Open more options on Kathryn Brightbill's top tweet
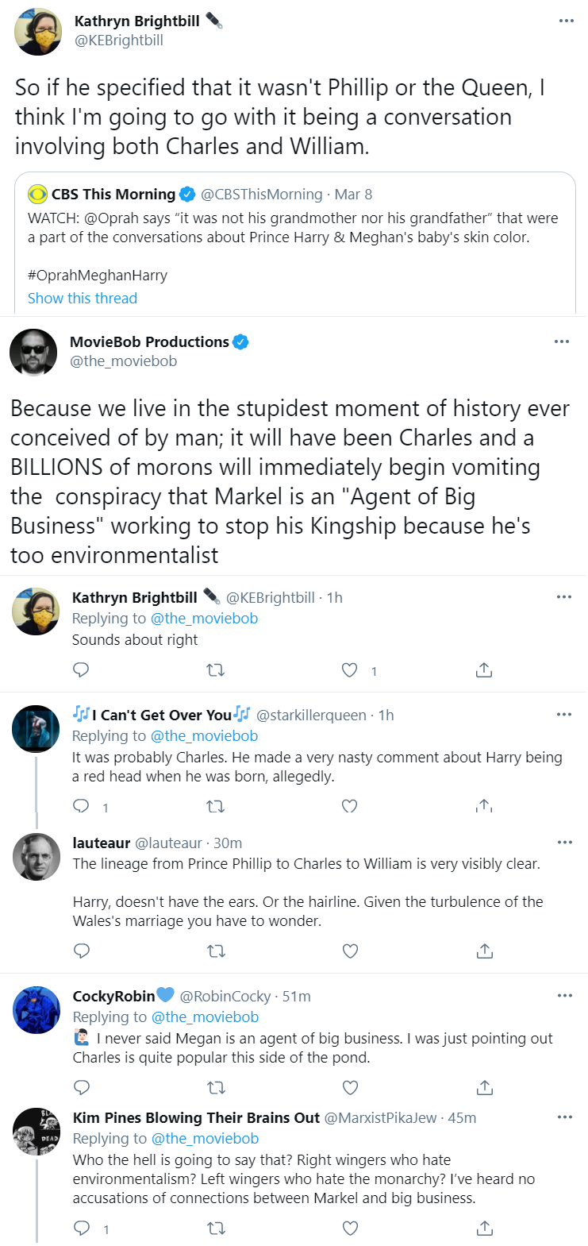 coord(566,21)
